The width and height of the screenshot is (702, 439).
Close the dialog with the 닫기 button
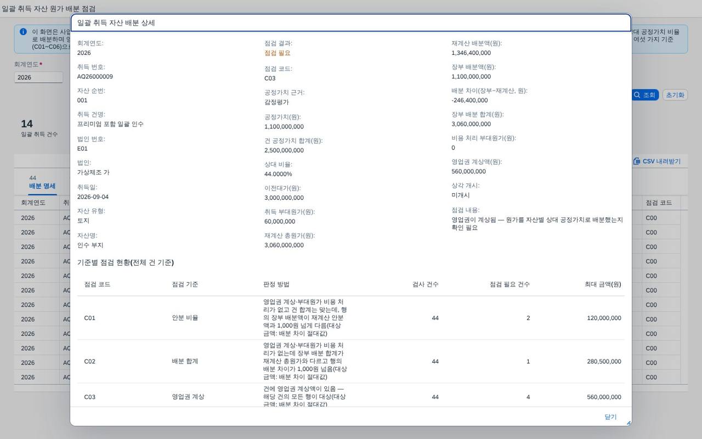click(610, 417)
